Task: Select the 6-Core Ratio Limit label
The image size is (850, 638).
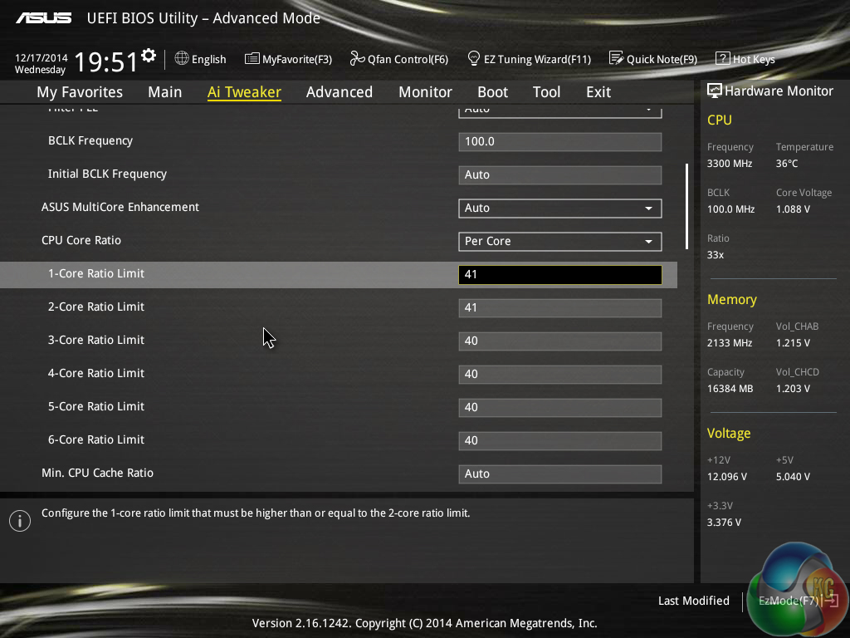Action: tap(96, 439)
